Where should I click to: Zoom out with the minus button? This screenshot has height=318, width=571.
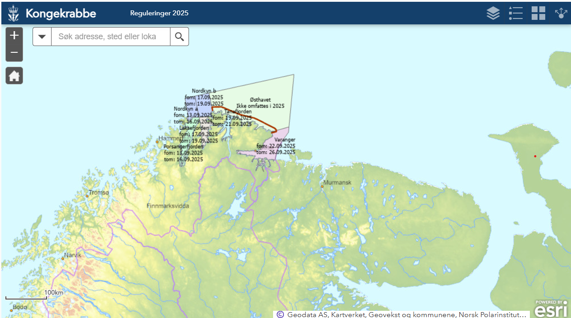pyautogui.click(x=14, y=53)
